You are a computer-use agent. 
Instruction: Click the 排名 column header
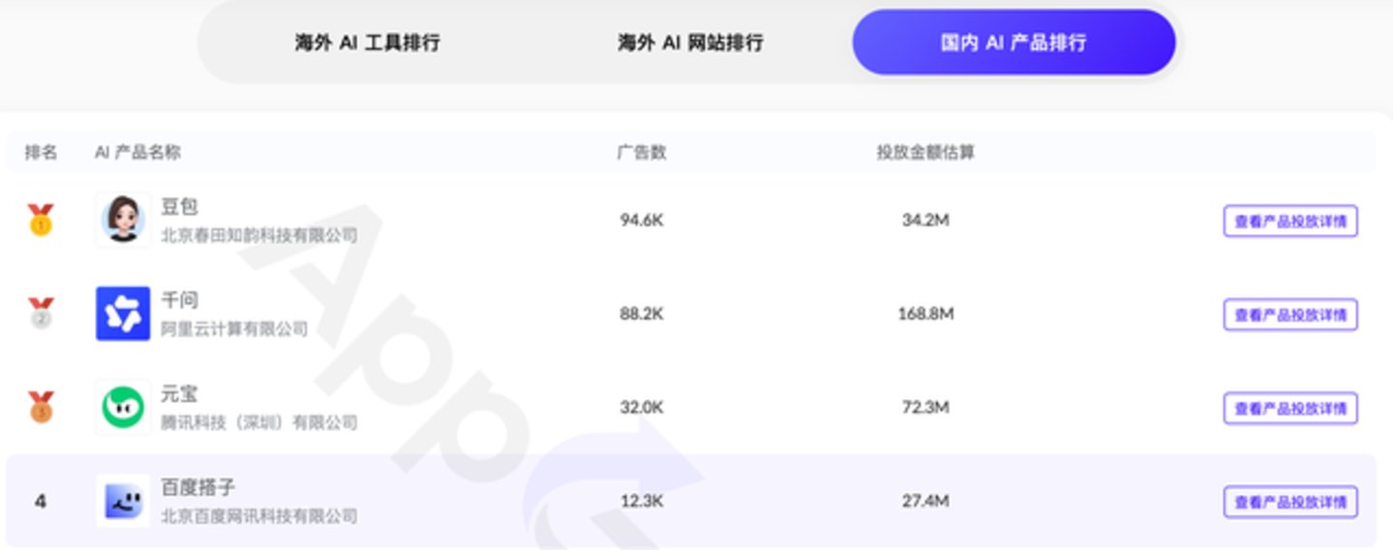[41, 152]
